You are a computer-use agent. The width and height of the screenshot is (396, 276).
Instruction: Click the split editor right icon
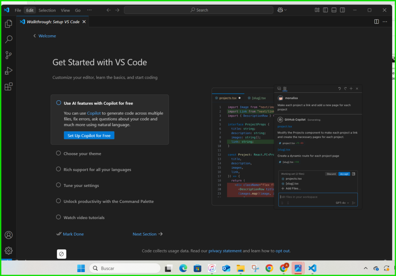click(x=376, y=22)
